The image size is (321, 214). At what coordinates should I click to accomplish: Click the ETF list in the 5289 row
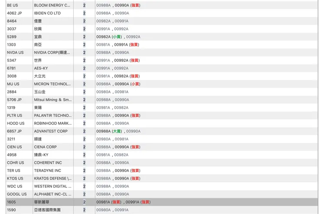point(118,37)
